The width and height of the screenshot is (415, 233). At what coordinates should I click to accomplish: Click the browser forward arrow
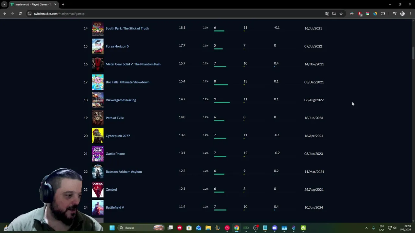coord(12,14)
